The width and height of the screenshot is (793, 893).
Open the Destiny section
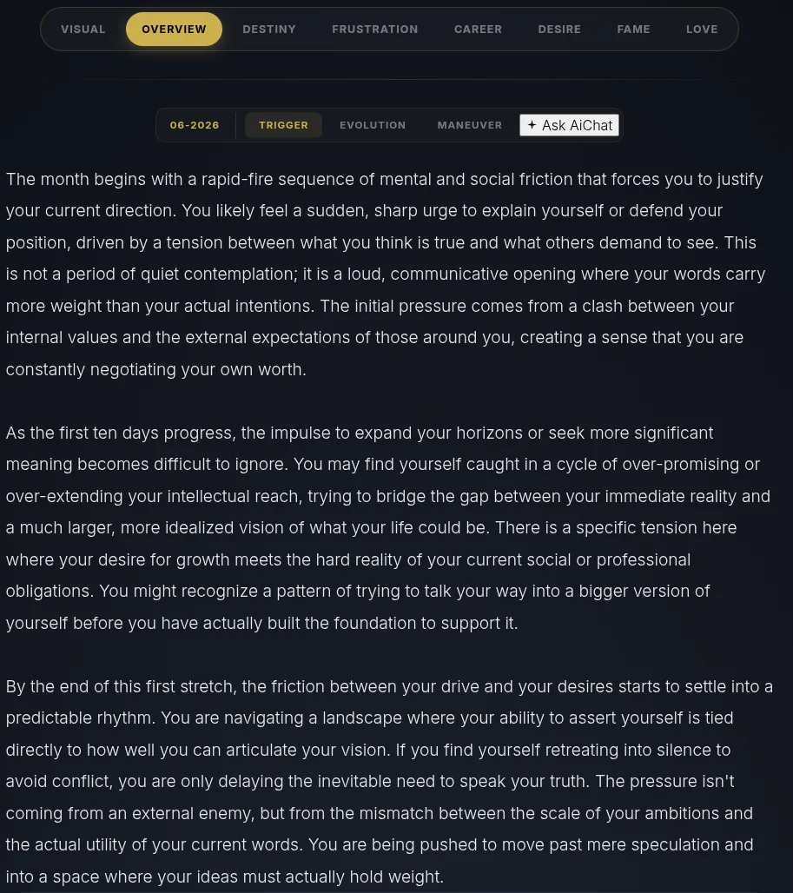269,29
